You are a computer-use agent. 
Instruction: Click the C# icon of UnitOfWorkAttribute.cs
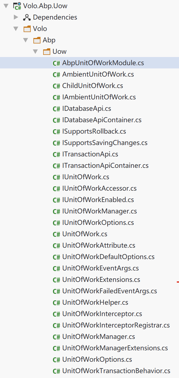[56, 246]
